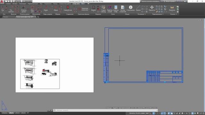This screenshot has width=205, height=115.
Task: Expand the Рисование panel
Action: [x=142, y=14]
